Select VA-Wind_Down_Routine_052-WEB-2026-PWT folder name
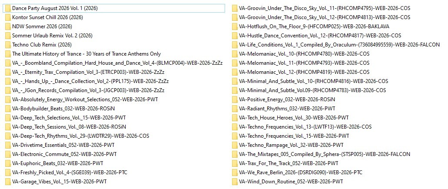Screen dimensions: 448x189 (291, 182)
